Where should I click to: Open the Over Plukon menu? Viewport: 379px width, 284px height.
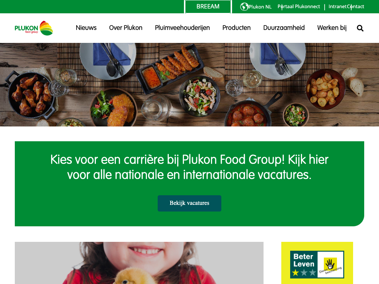(126, 28)
